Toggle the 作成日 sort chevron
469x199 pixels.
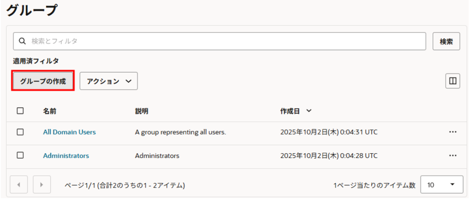click(x=309, y=111)
